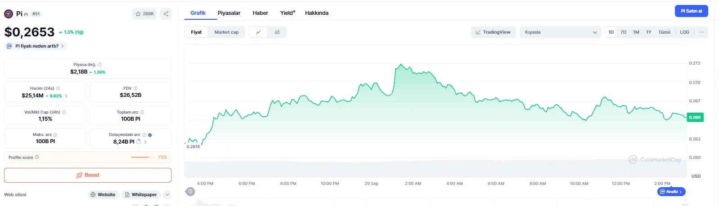Click the info icon beside Vol/Mkt Cap (24h)

[64, 112]
